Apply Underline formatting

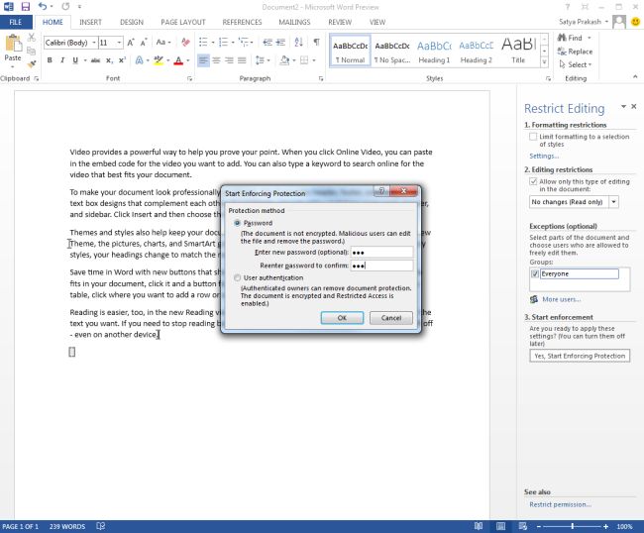coord(75,60)
